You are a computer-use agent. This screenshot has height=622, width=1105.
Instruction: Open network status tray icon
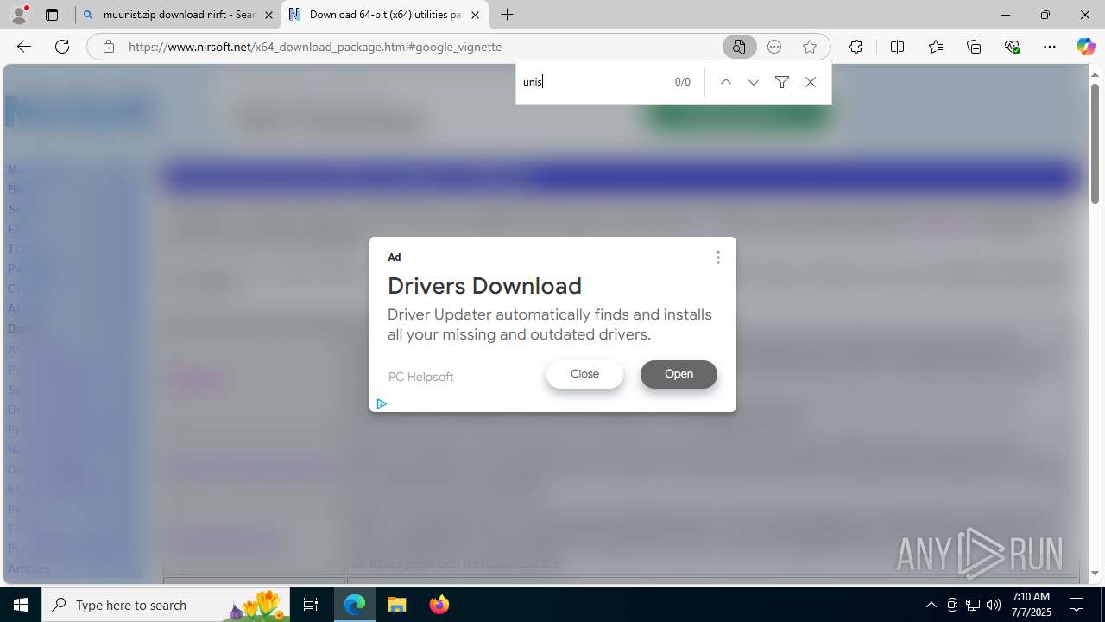973,605
